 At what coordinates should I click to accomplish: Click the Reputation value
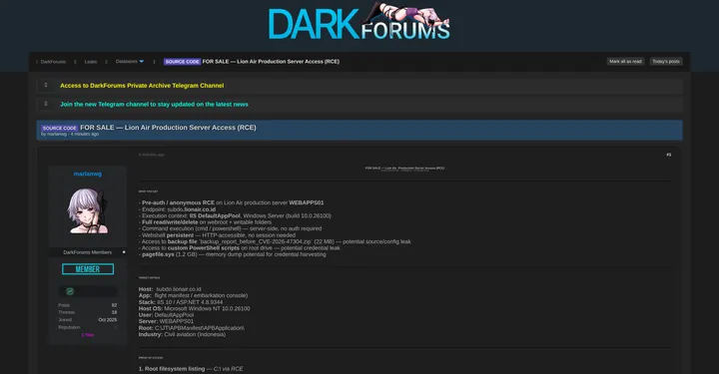point(116,327)
